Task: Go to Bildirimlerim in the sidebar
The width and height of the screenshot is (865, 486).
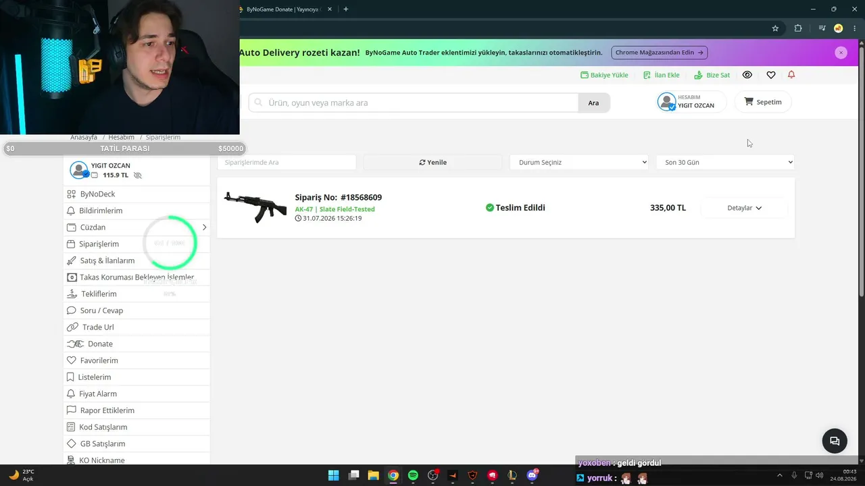Action: 137,211
